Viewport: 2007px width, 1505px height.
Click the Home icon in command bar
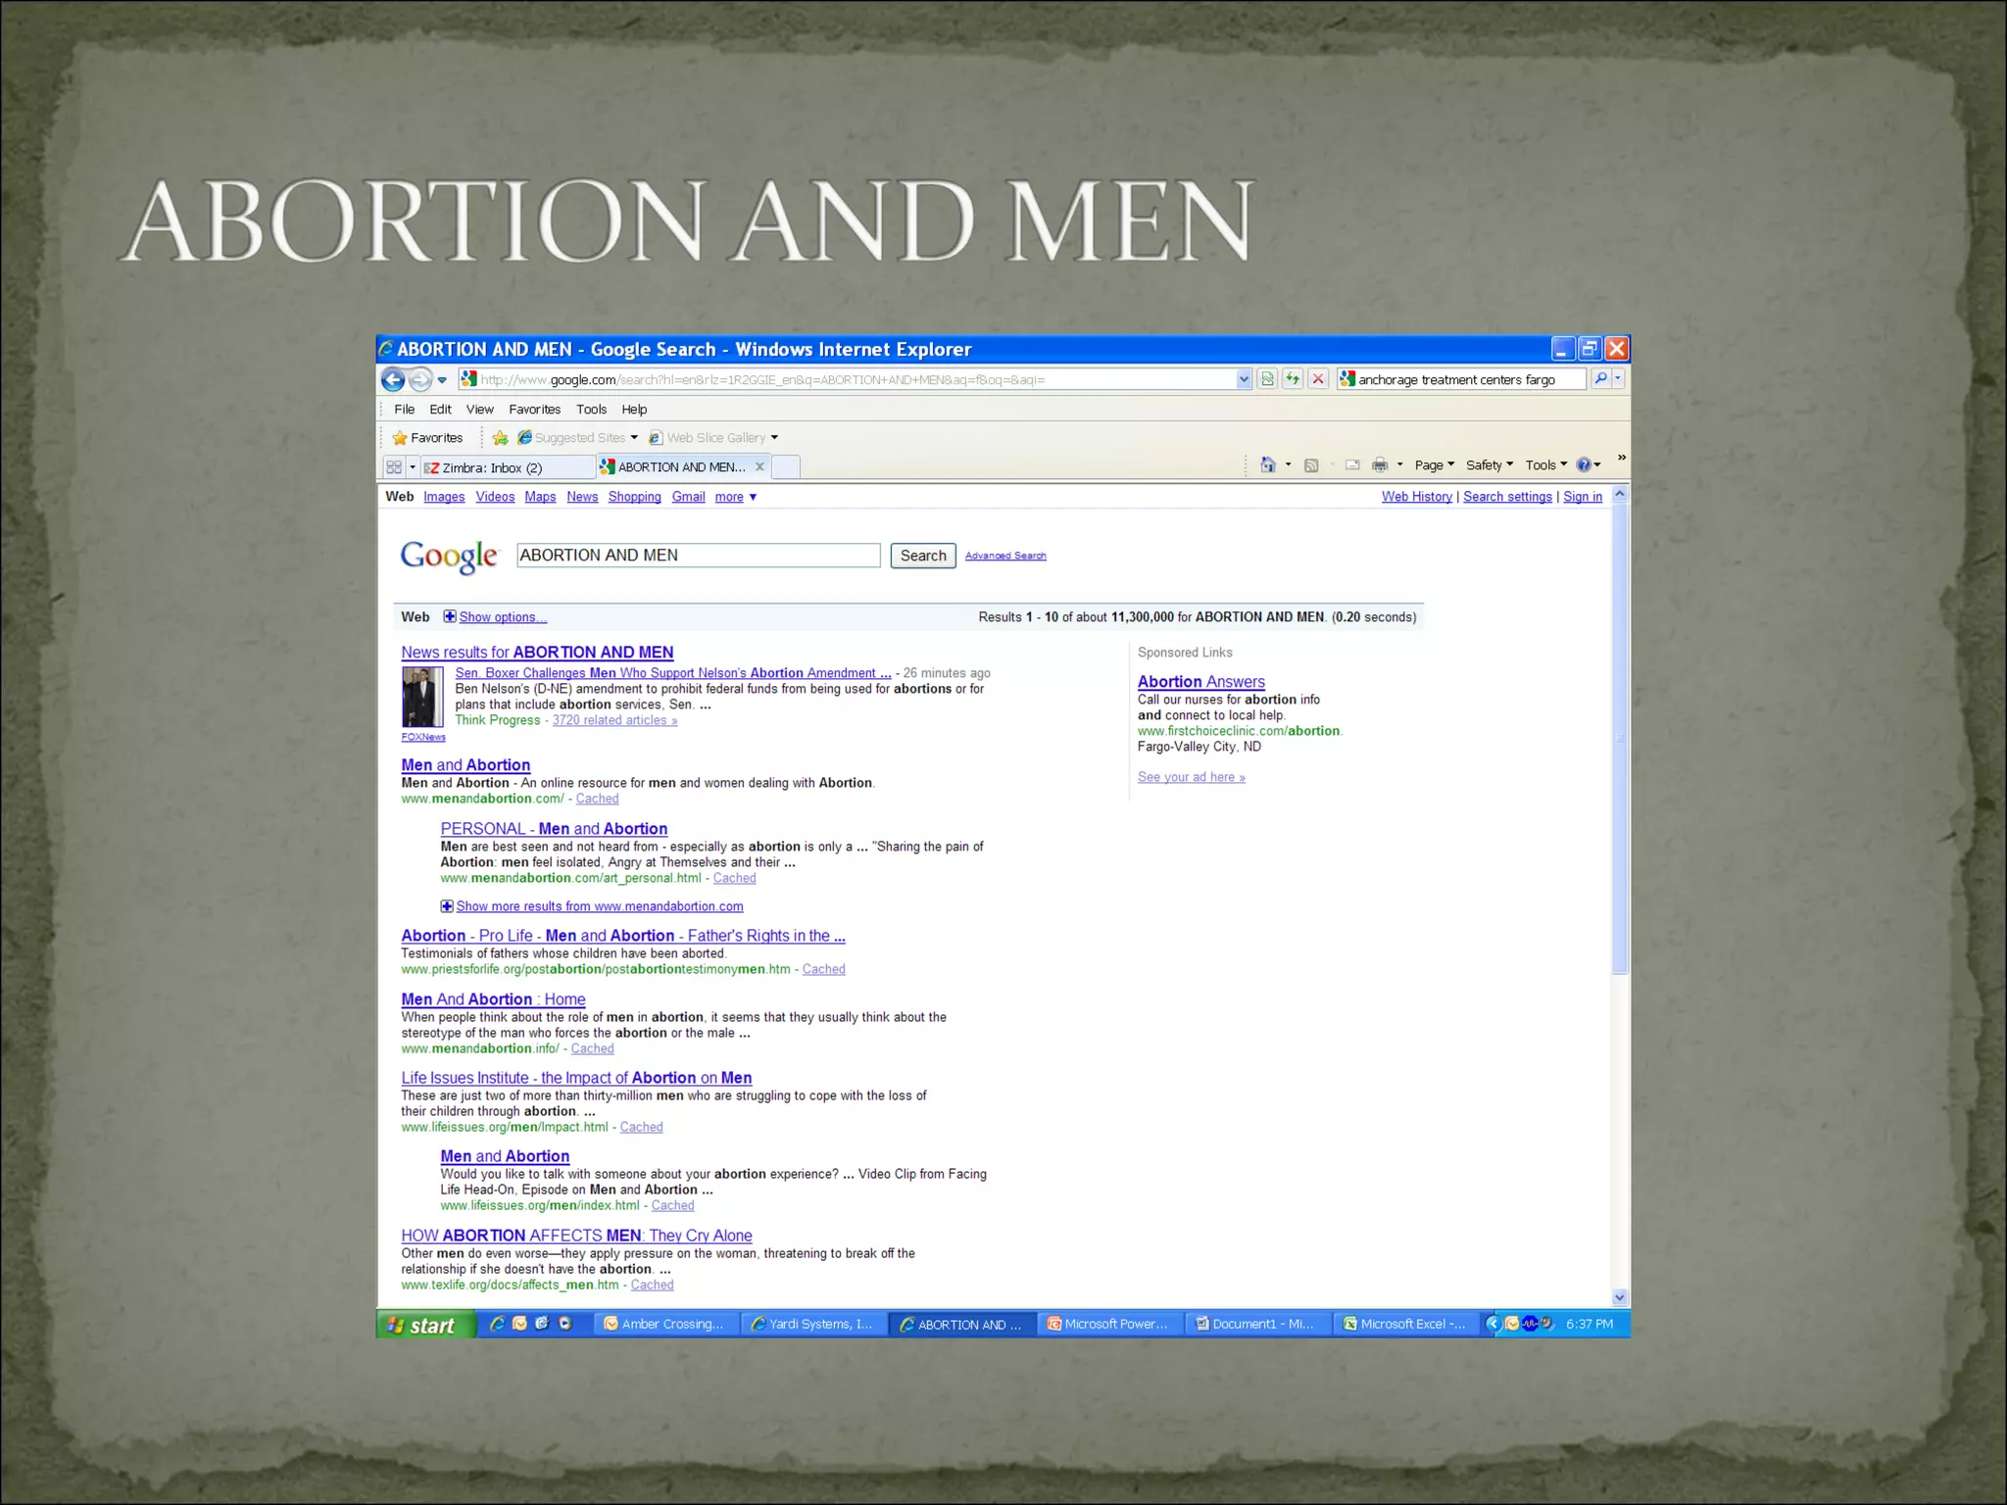1268,465
